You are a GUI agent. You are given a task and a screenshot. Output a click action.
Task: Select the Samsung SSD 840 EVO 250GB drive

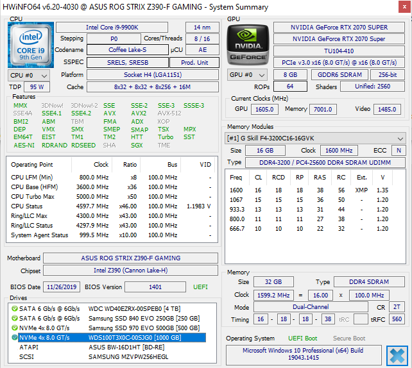point(112,319)
